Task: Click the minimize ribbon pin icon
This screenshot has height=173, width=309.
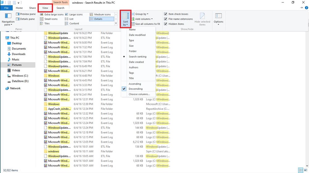Action: coord(302,8)
